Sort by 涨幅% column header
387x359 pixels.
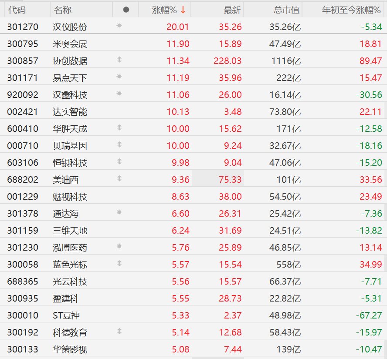tap(164, 10)
